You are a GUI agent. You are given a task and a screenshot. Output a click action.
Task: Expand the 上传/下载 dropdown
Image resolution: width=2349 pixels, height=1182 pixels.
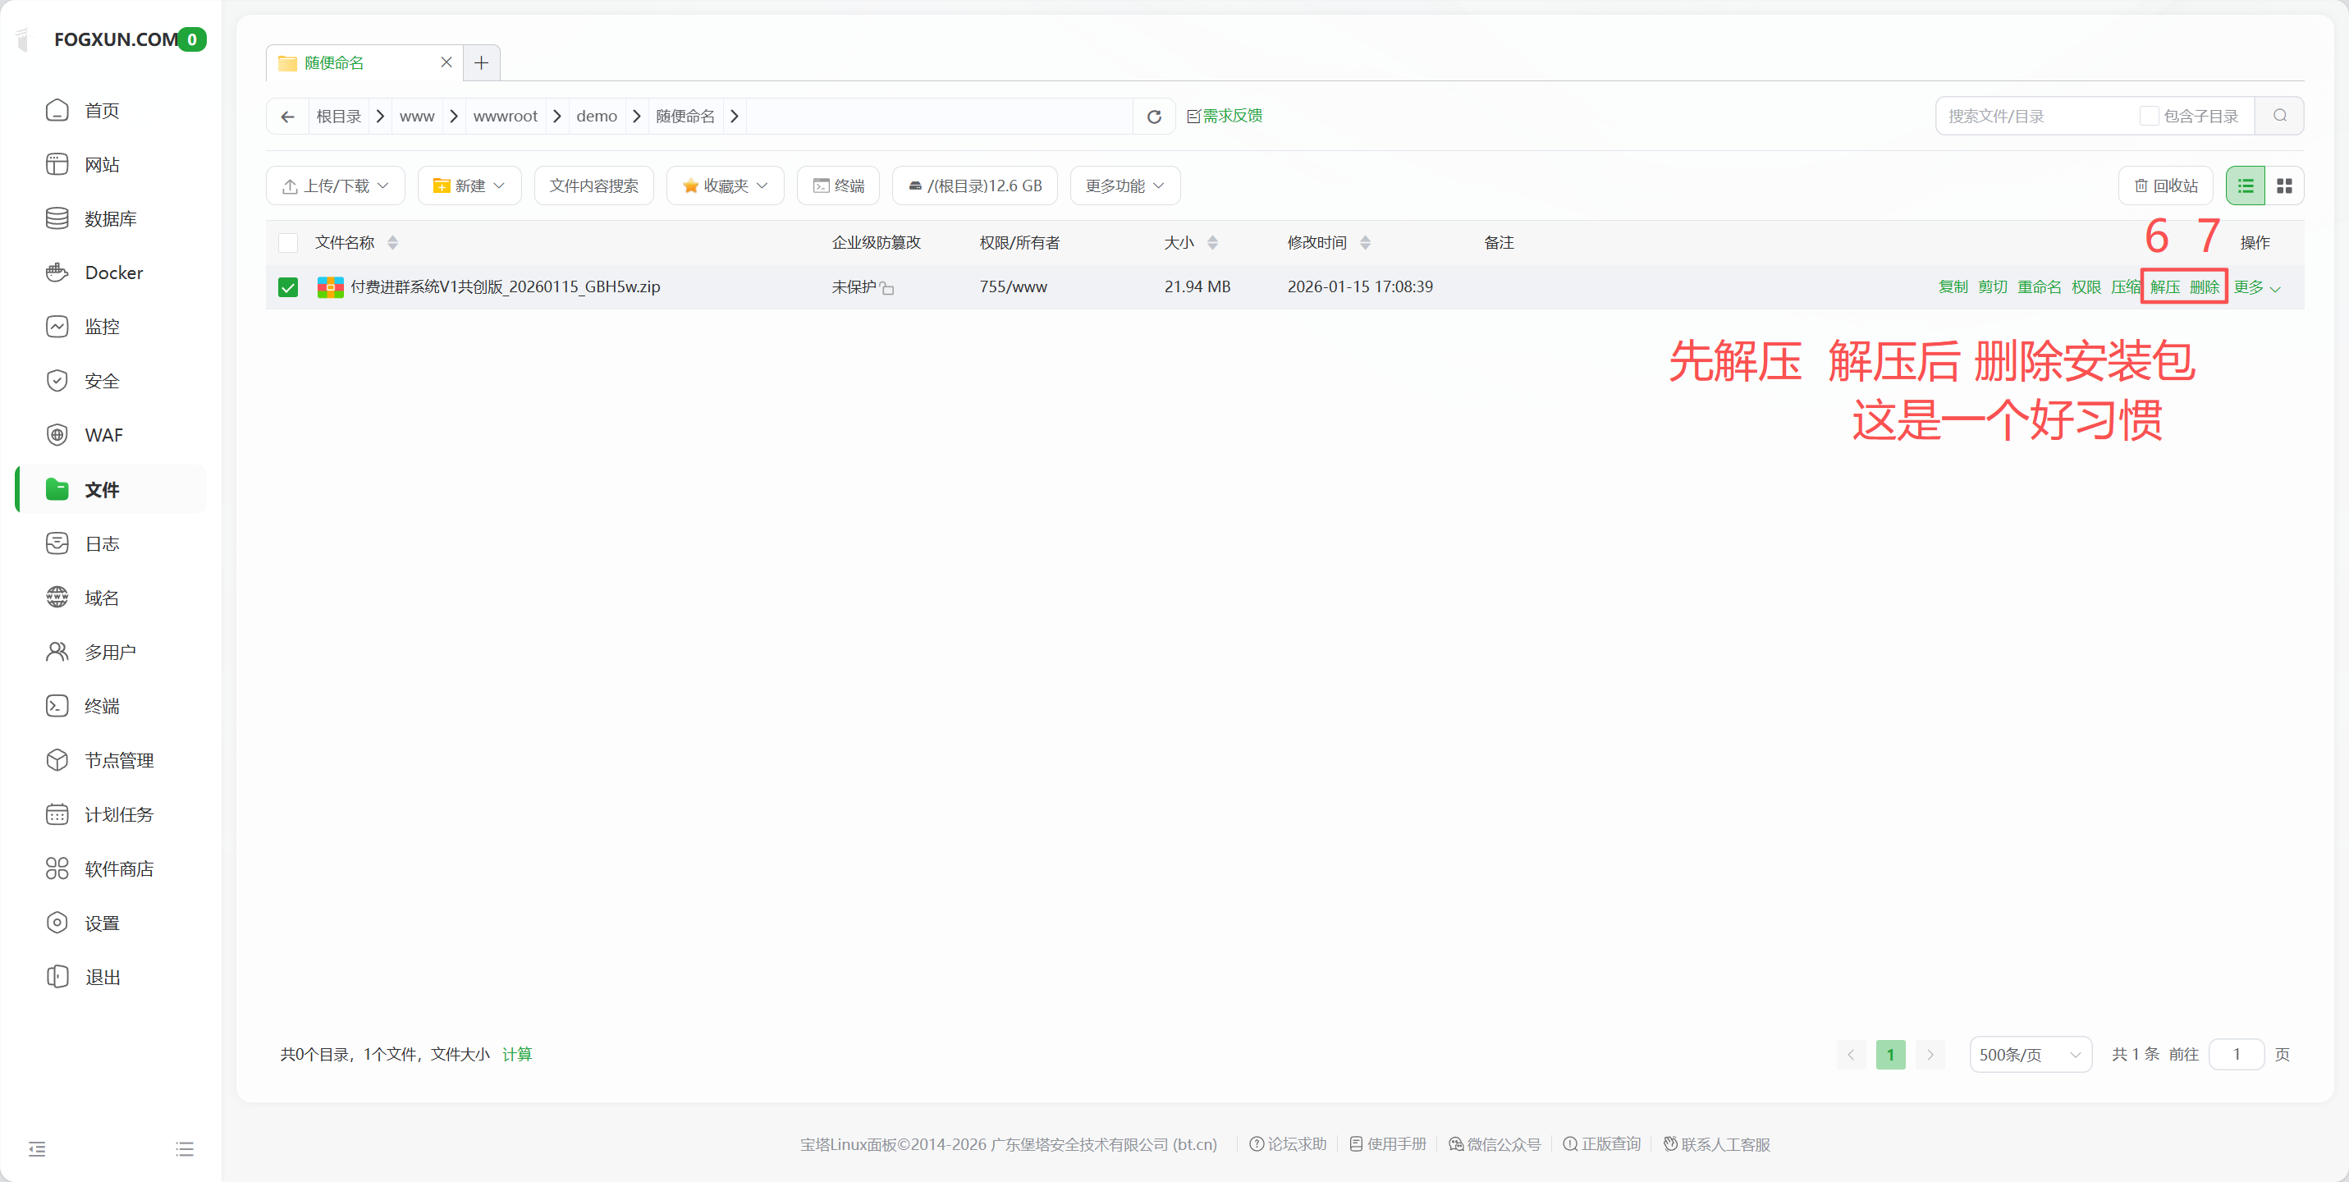335,186
